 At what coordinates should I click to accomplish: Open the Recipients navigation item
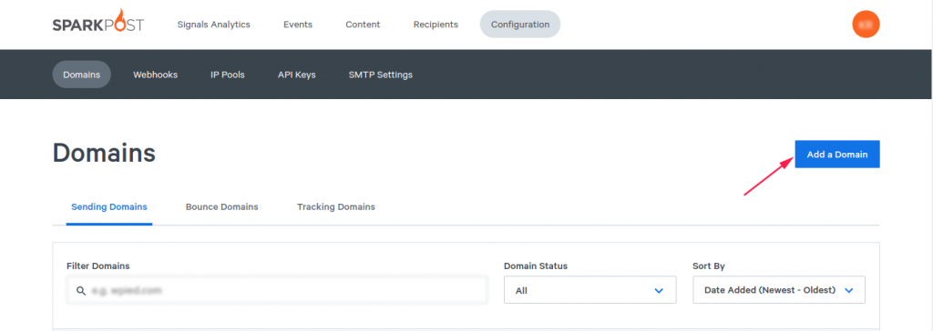(436, 25)
